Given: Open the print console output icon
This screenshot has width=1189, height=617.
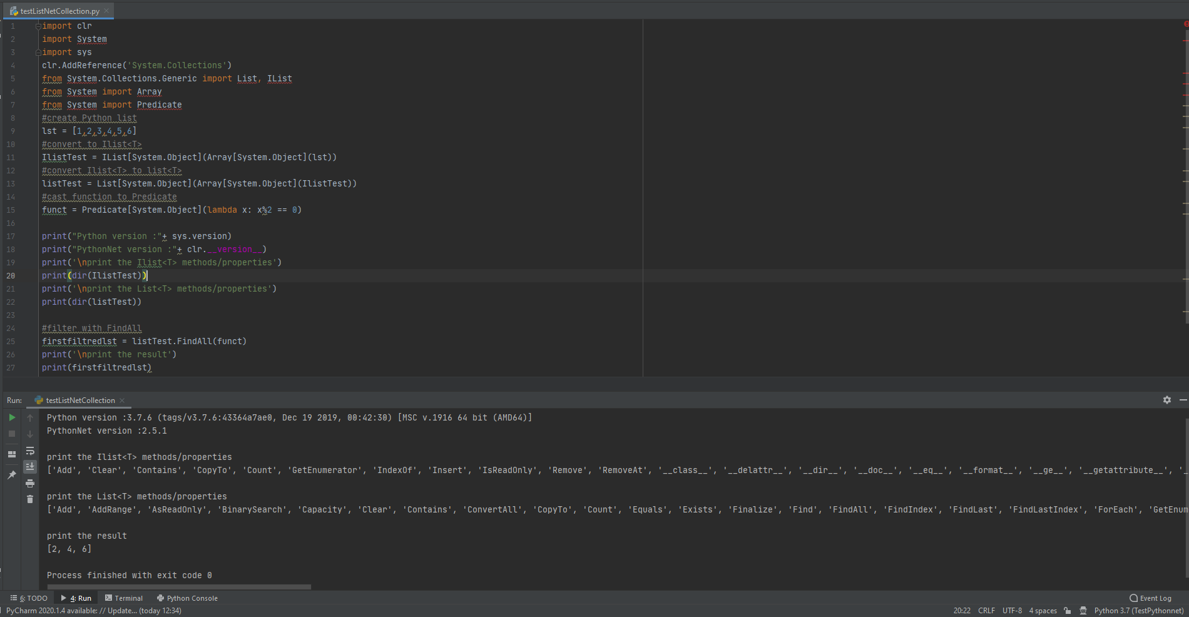Looking at the screenshot, I should tap(30, 483).
